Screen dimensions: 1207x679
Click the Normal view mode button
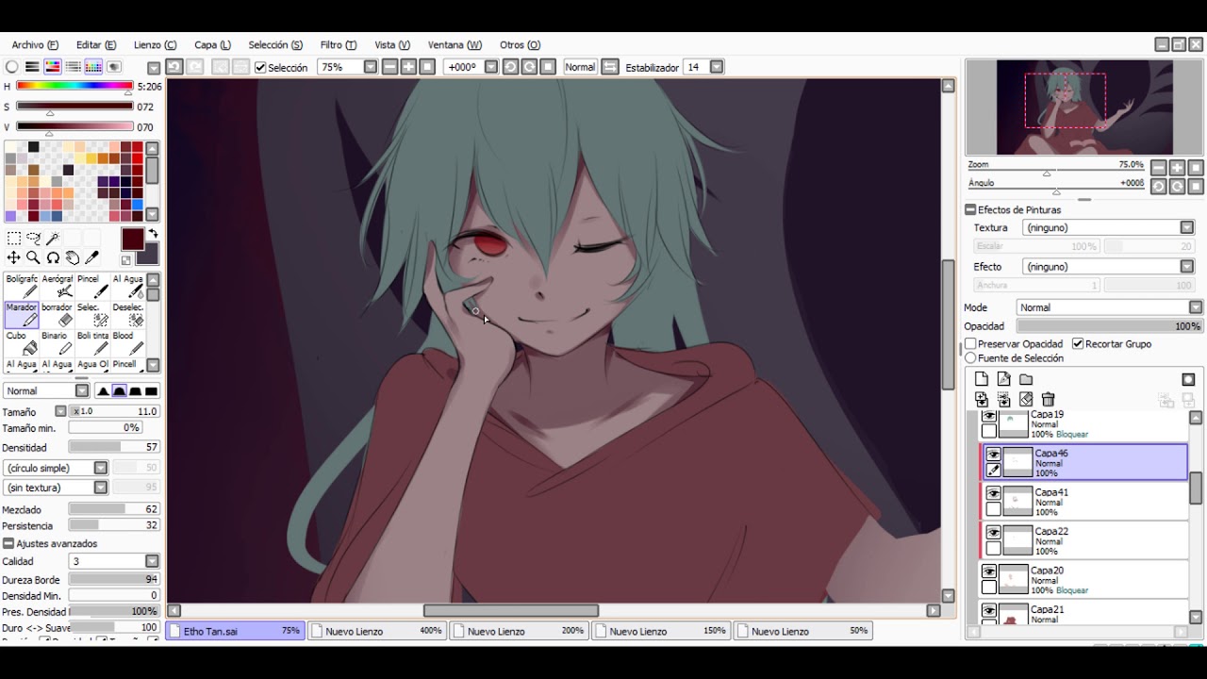pos(580,67)
